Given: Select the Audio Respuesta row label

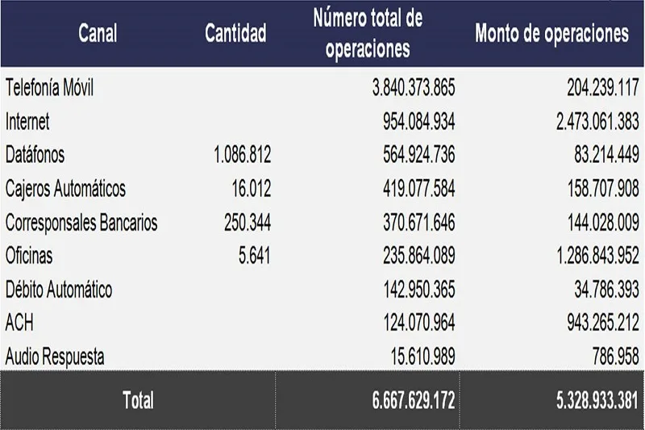Looking at the screenshot, I should (x=55, y=356).
